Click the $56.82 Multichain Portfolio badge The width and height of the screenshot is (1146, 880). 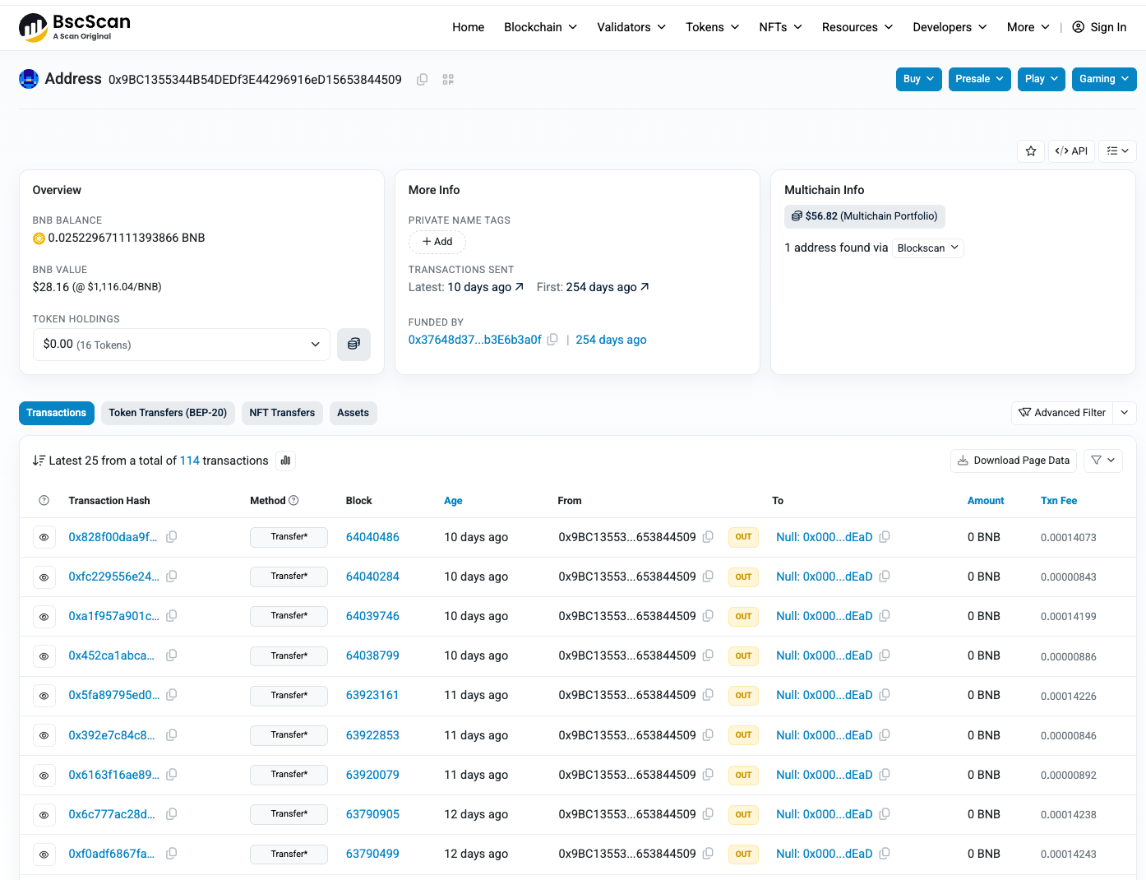point(864,216)
